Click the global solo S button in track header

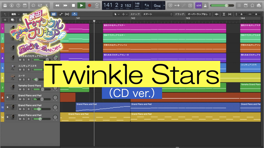pos(20,20)
